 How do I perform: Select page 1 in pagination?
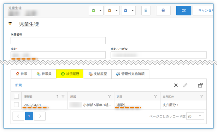pos(29,116)
